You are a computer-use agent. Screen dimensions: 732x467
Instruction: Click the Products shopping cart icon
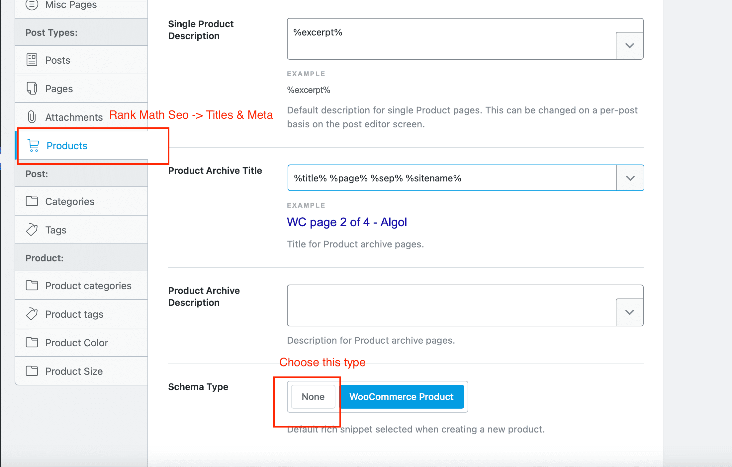pos(33,146)
